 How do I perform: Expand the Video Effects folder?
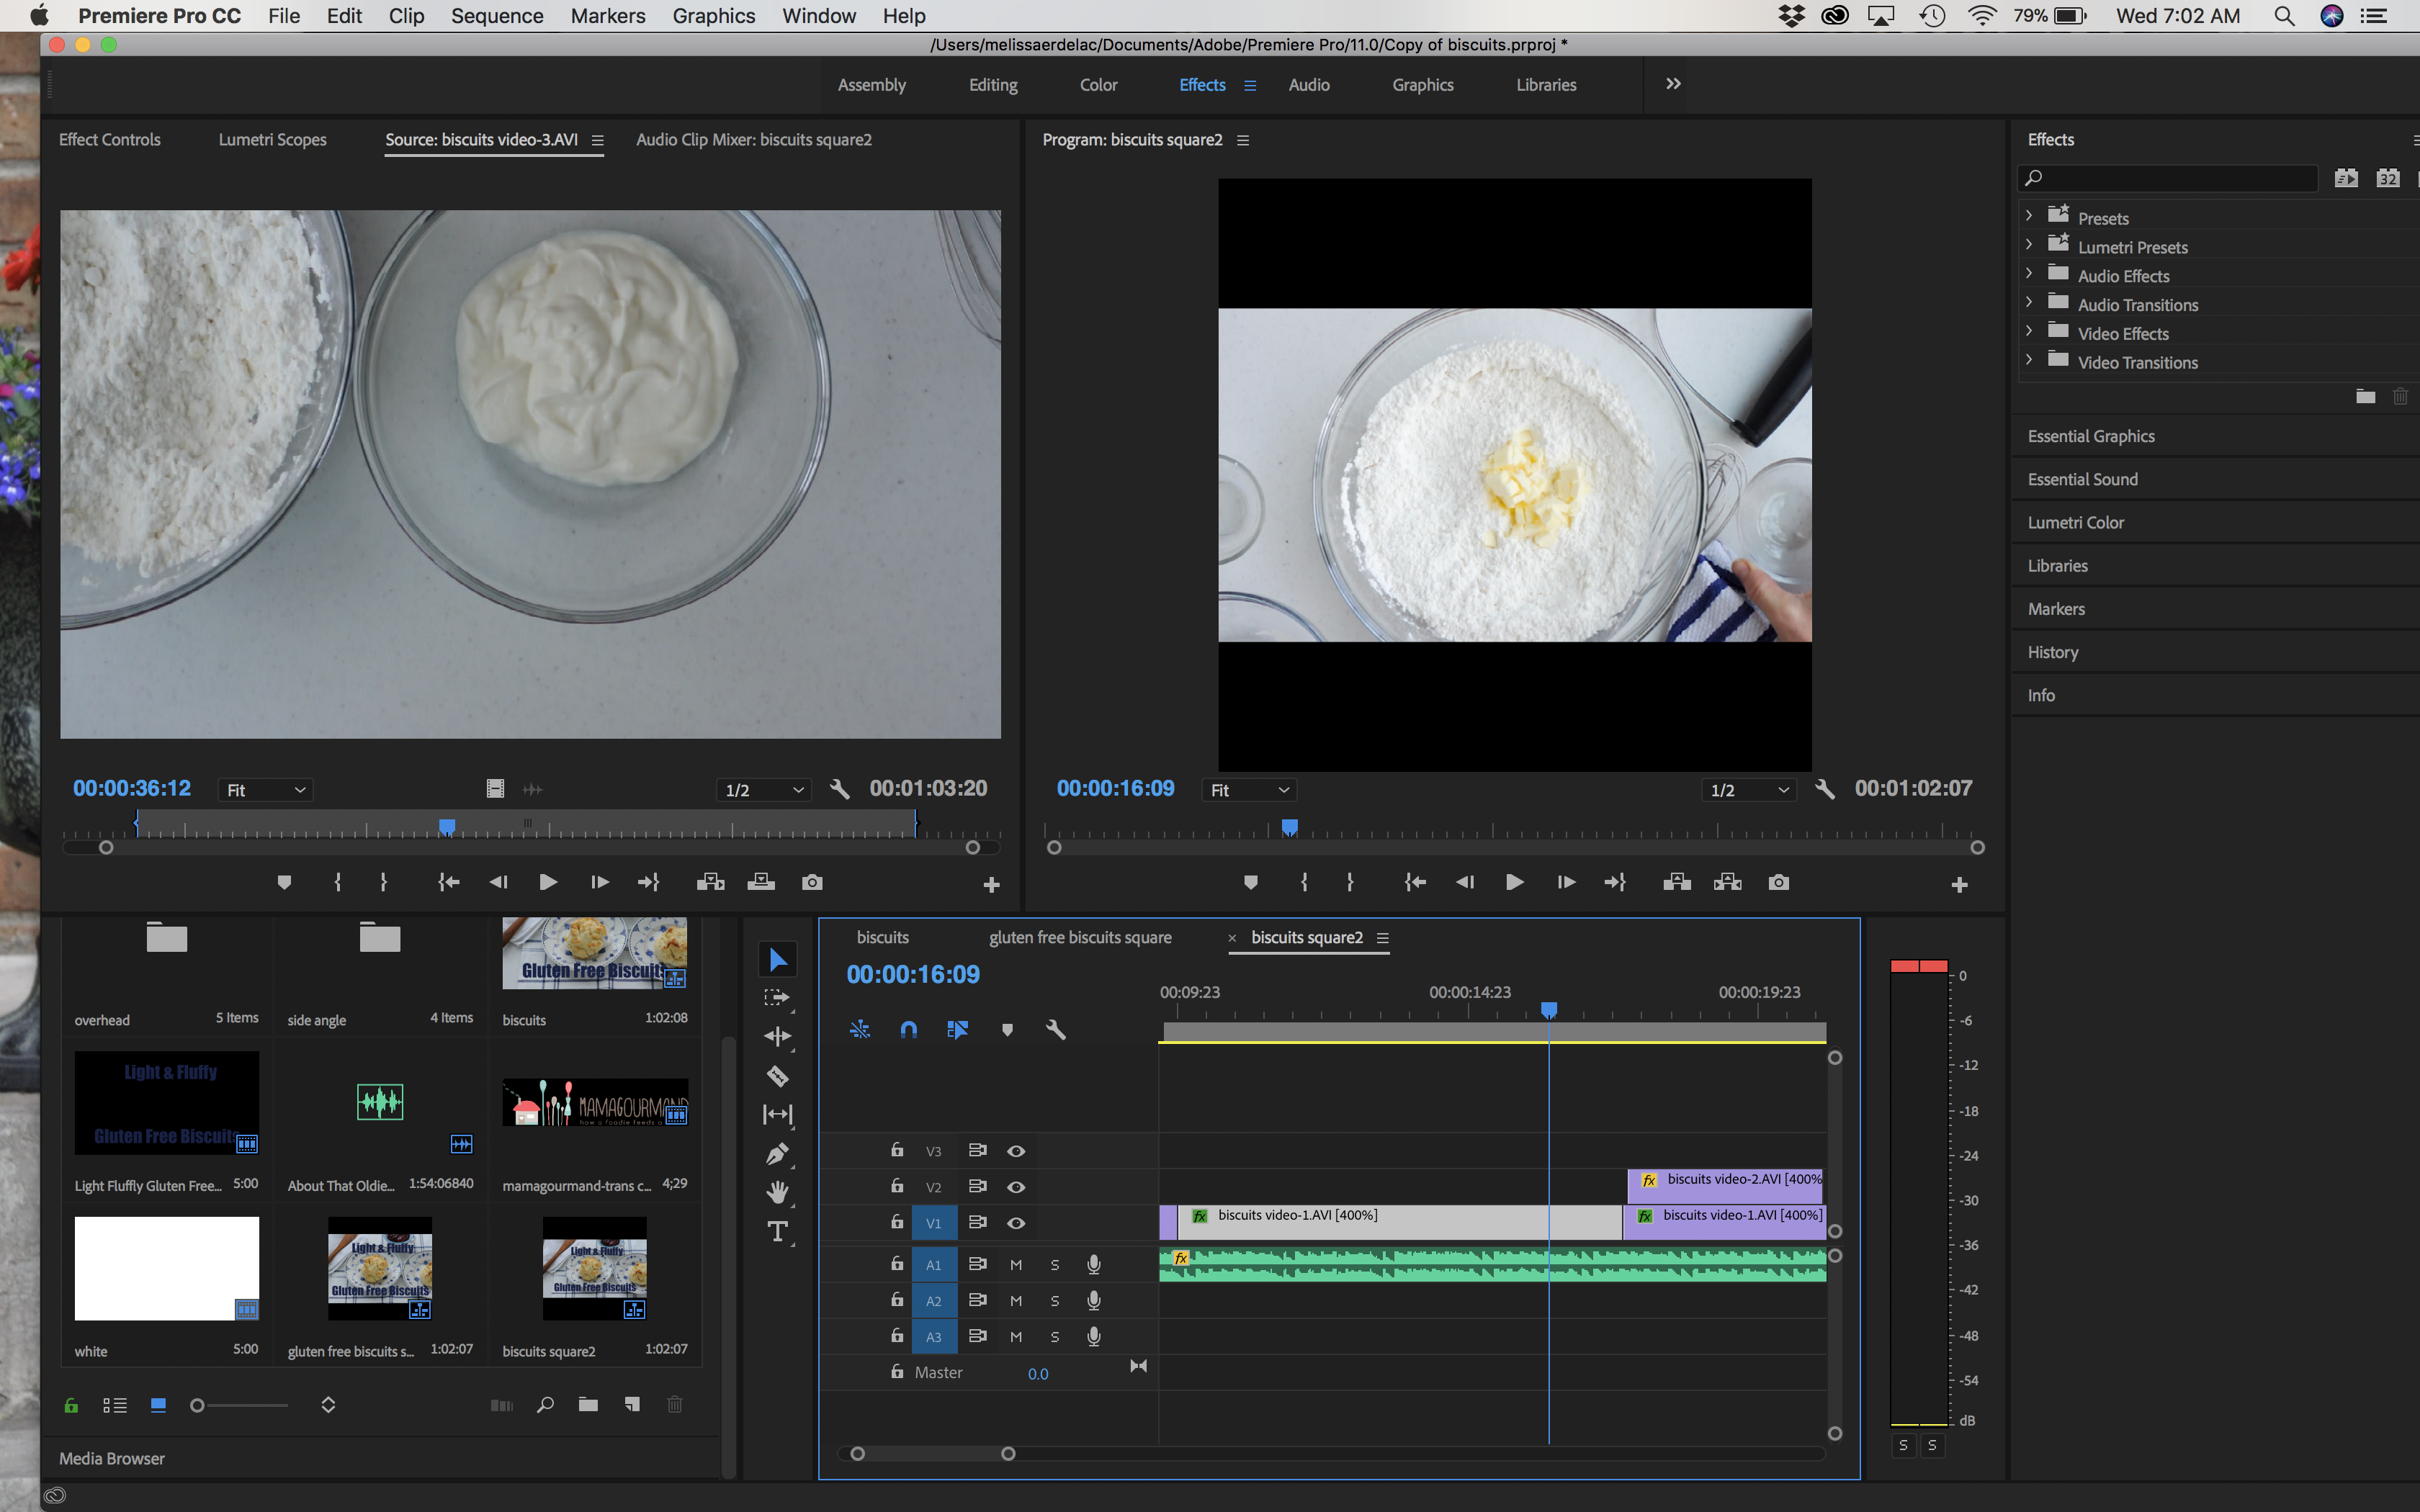tap(2028, 331)
